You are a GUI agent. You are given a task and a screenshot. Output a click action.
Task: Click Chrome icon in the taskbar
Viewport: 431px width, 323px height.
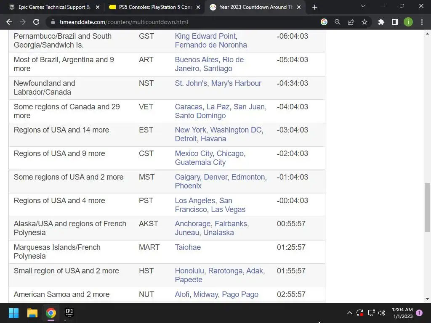tap(51, 313)
